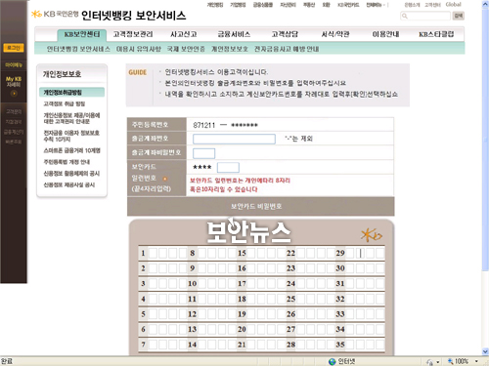The height and width of the screenshot is (366, 489).
Task: Click first input box of security card row 22
Action: pyautogui.click(x=301, y=253)
